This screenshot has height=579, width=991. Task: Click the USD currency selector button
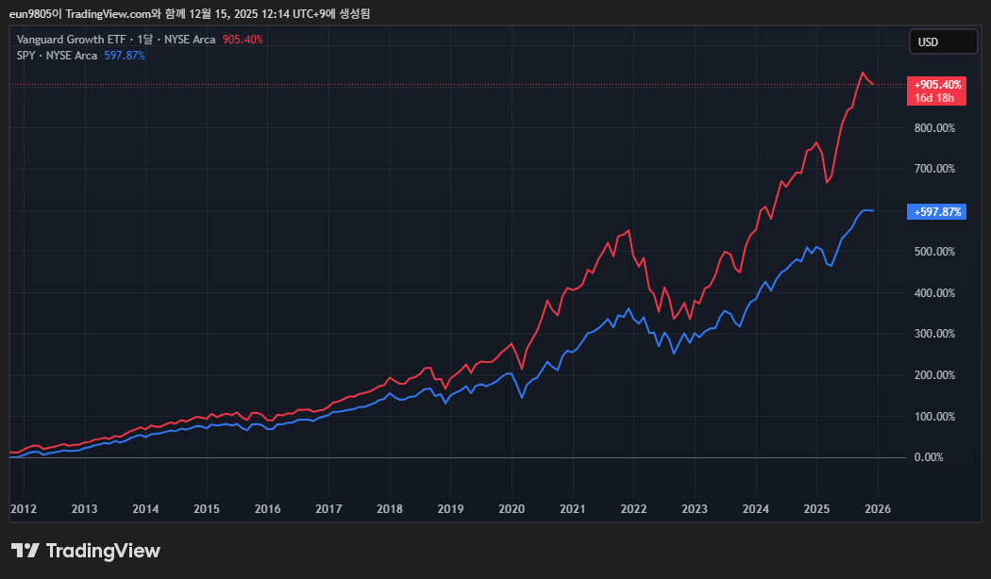click(x=943, y=41)
